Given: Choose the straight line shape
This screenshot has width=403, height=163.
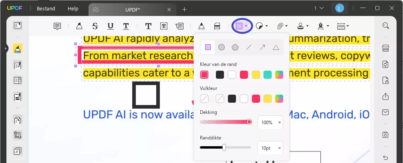Looking at the screenshot, I should tap(248, 47).
